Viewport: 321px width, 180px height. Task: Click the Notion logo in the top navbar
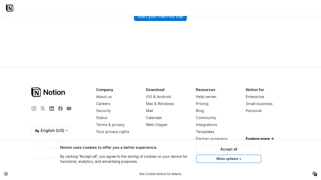coord(10,8)
